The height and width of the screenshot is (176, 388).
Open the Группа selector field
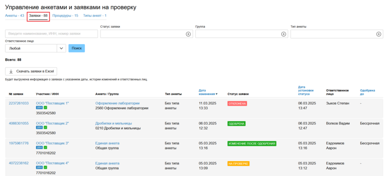pos(242,34)
